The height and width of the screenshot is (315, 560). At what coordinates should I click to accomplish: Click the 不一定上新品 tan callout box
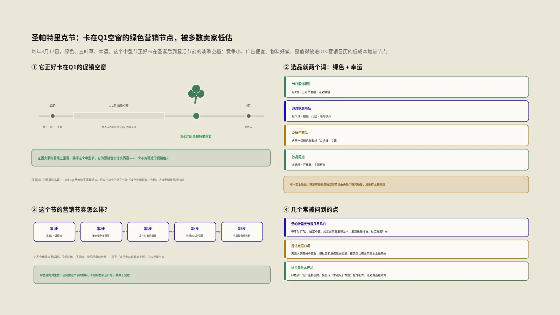pos(406,184)
